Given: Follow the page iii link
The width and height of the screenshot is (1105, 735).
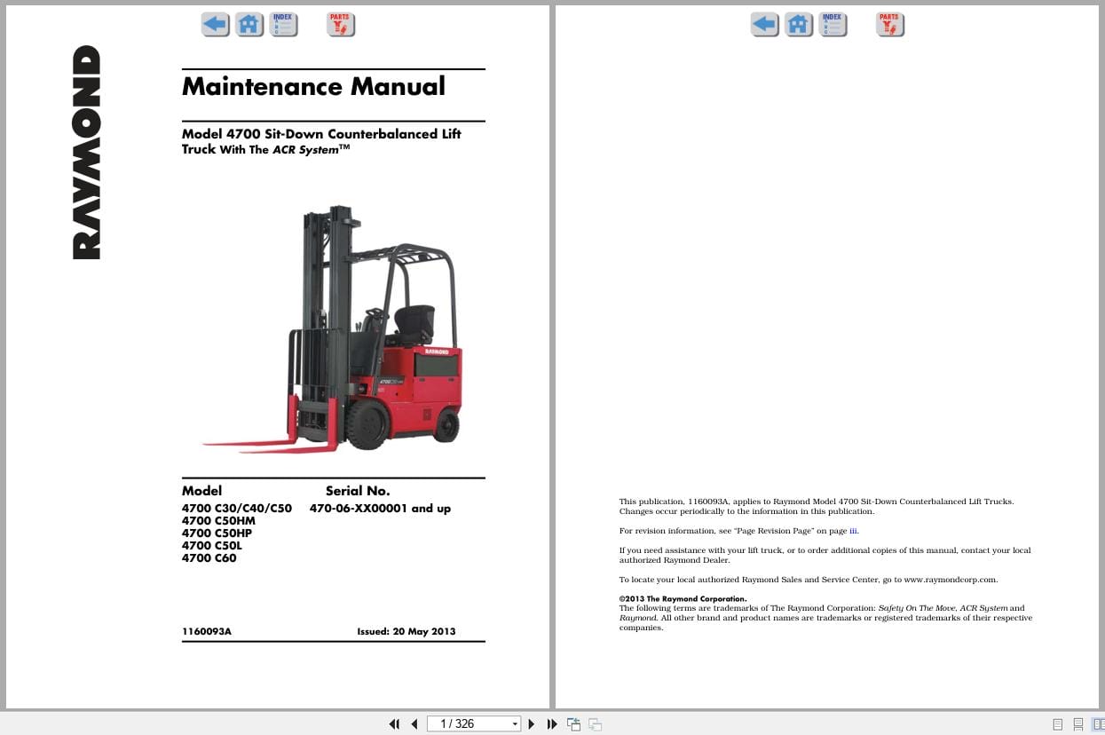Looking at the screenshot, I should (x=853, y=531).
